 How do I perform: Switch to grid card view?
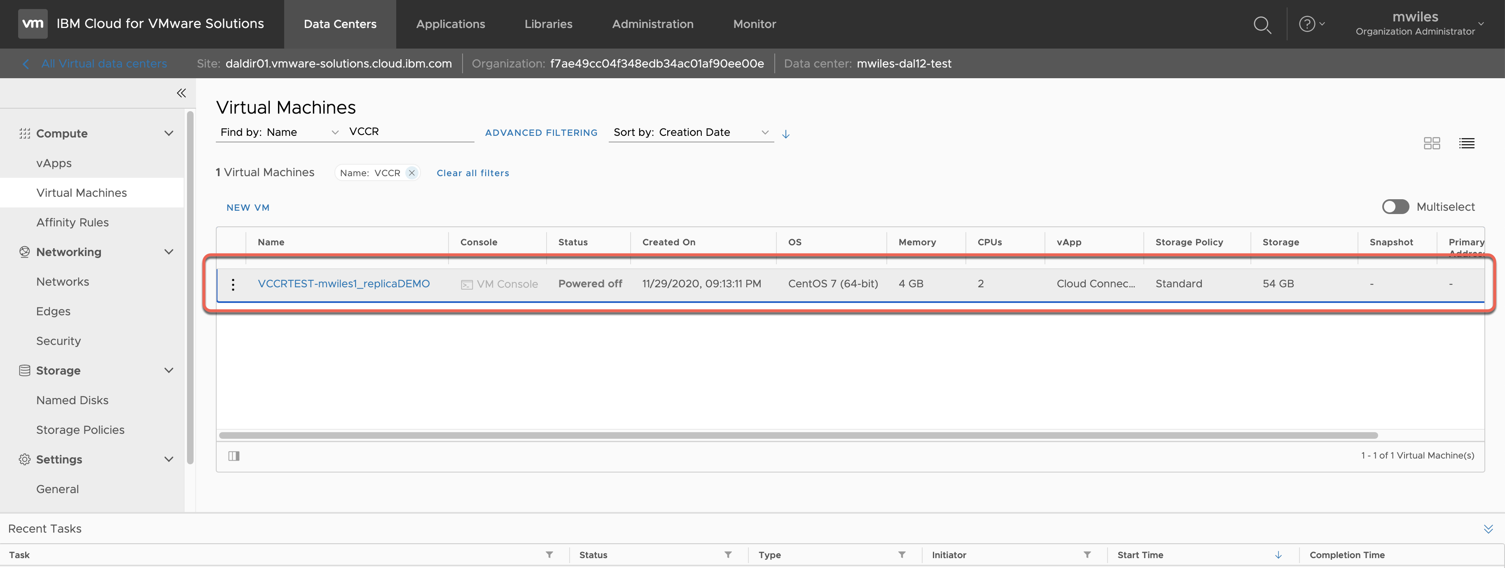[x=1431, y=143]
